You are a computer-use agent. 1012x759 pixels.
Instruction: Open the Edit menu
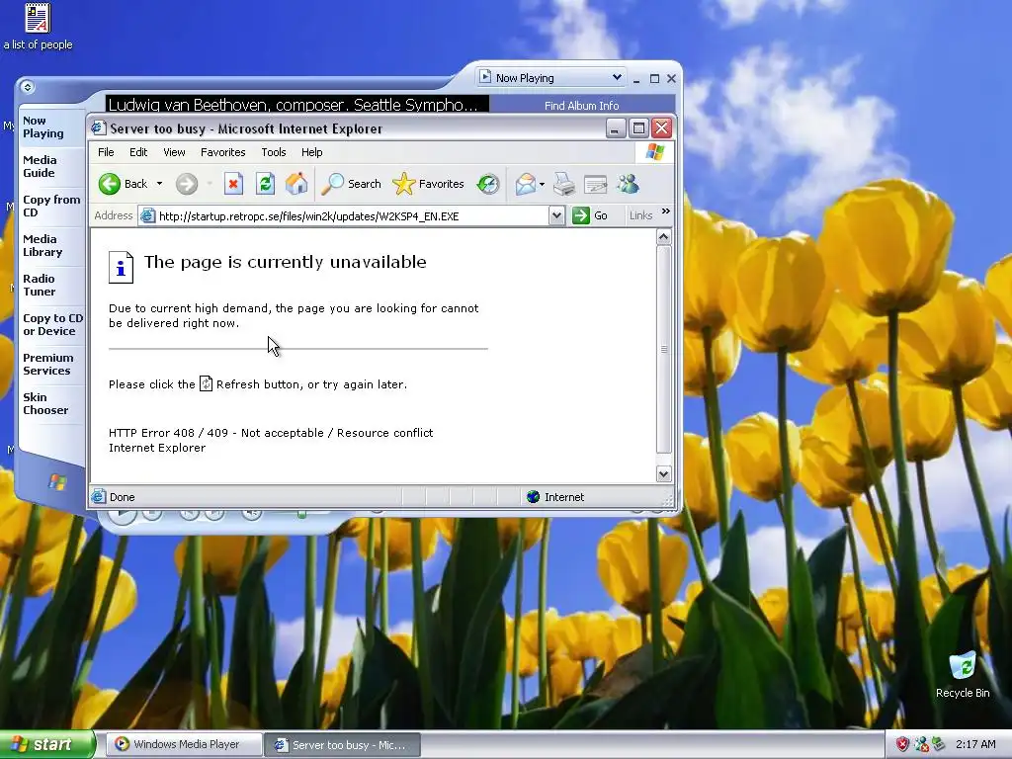click(138, 152)
